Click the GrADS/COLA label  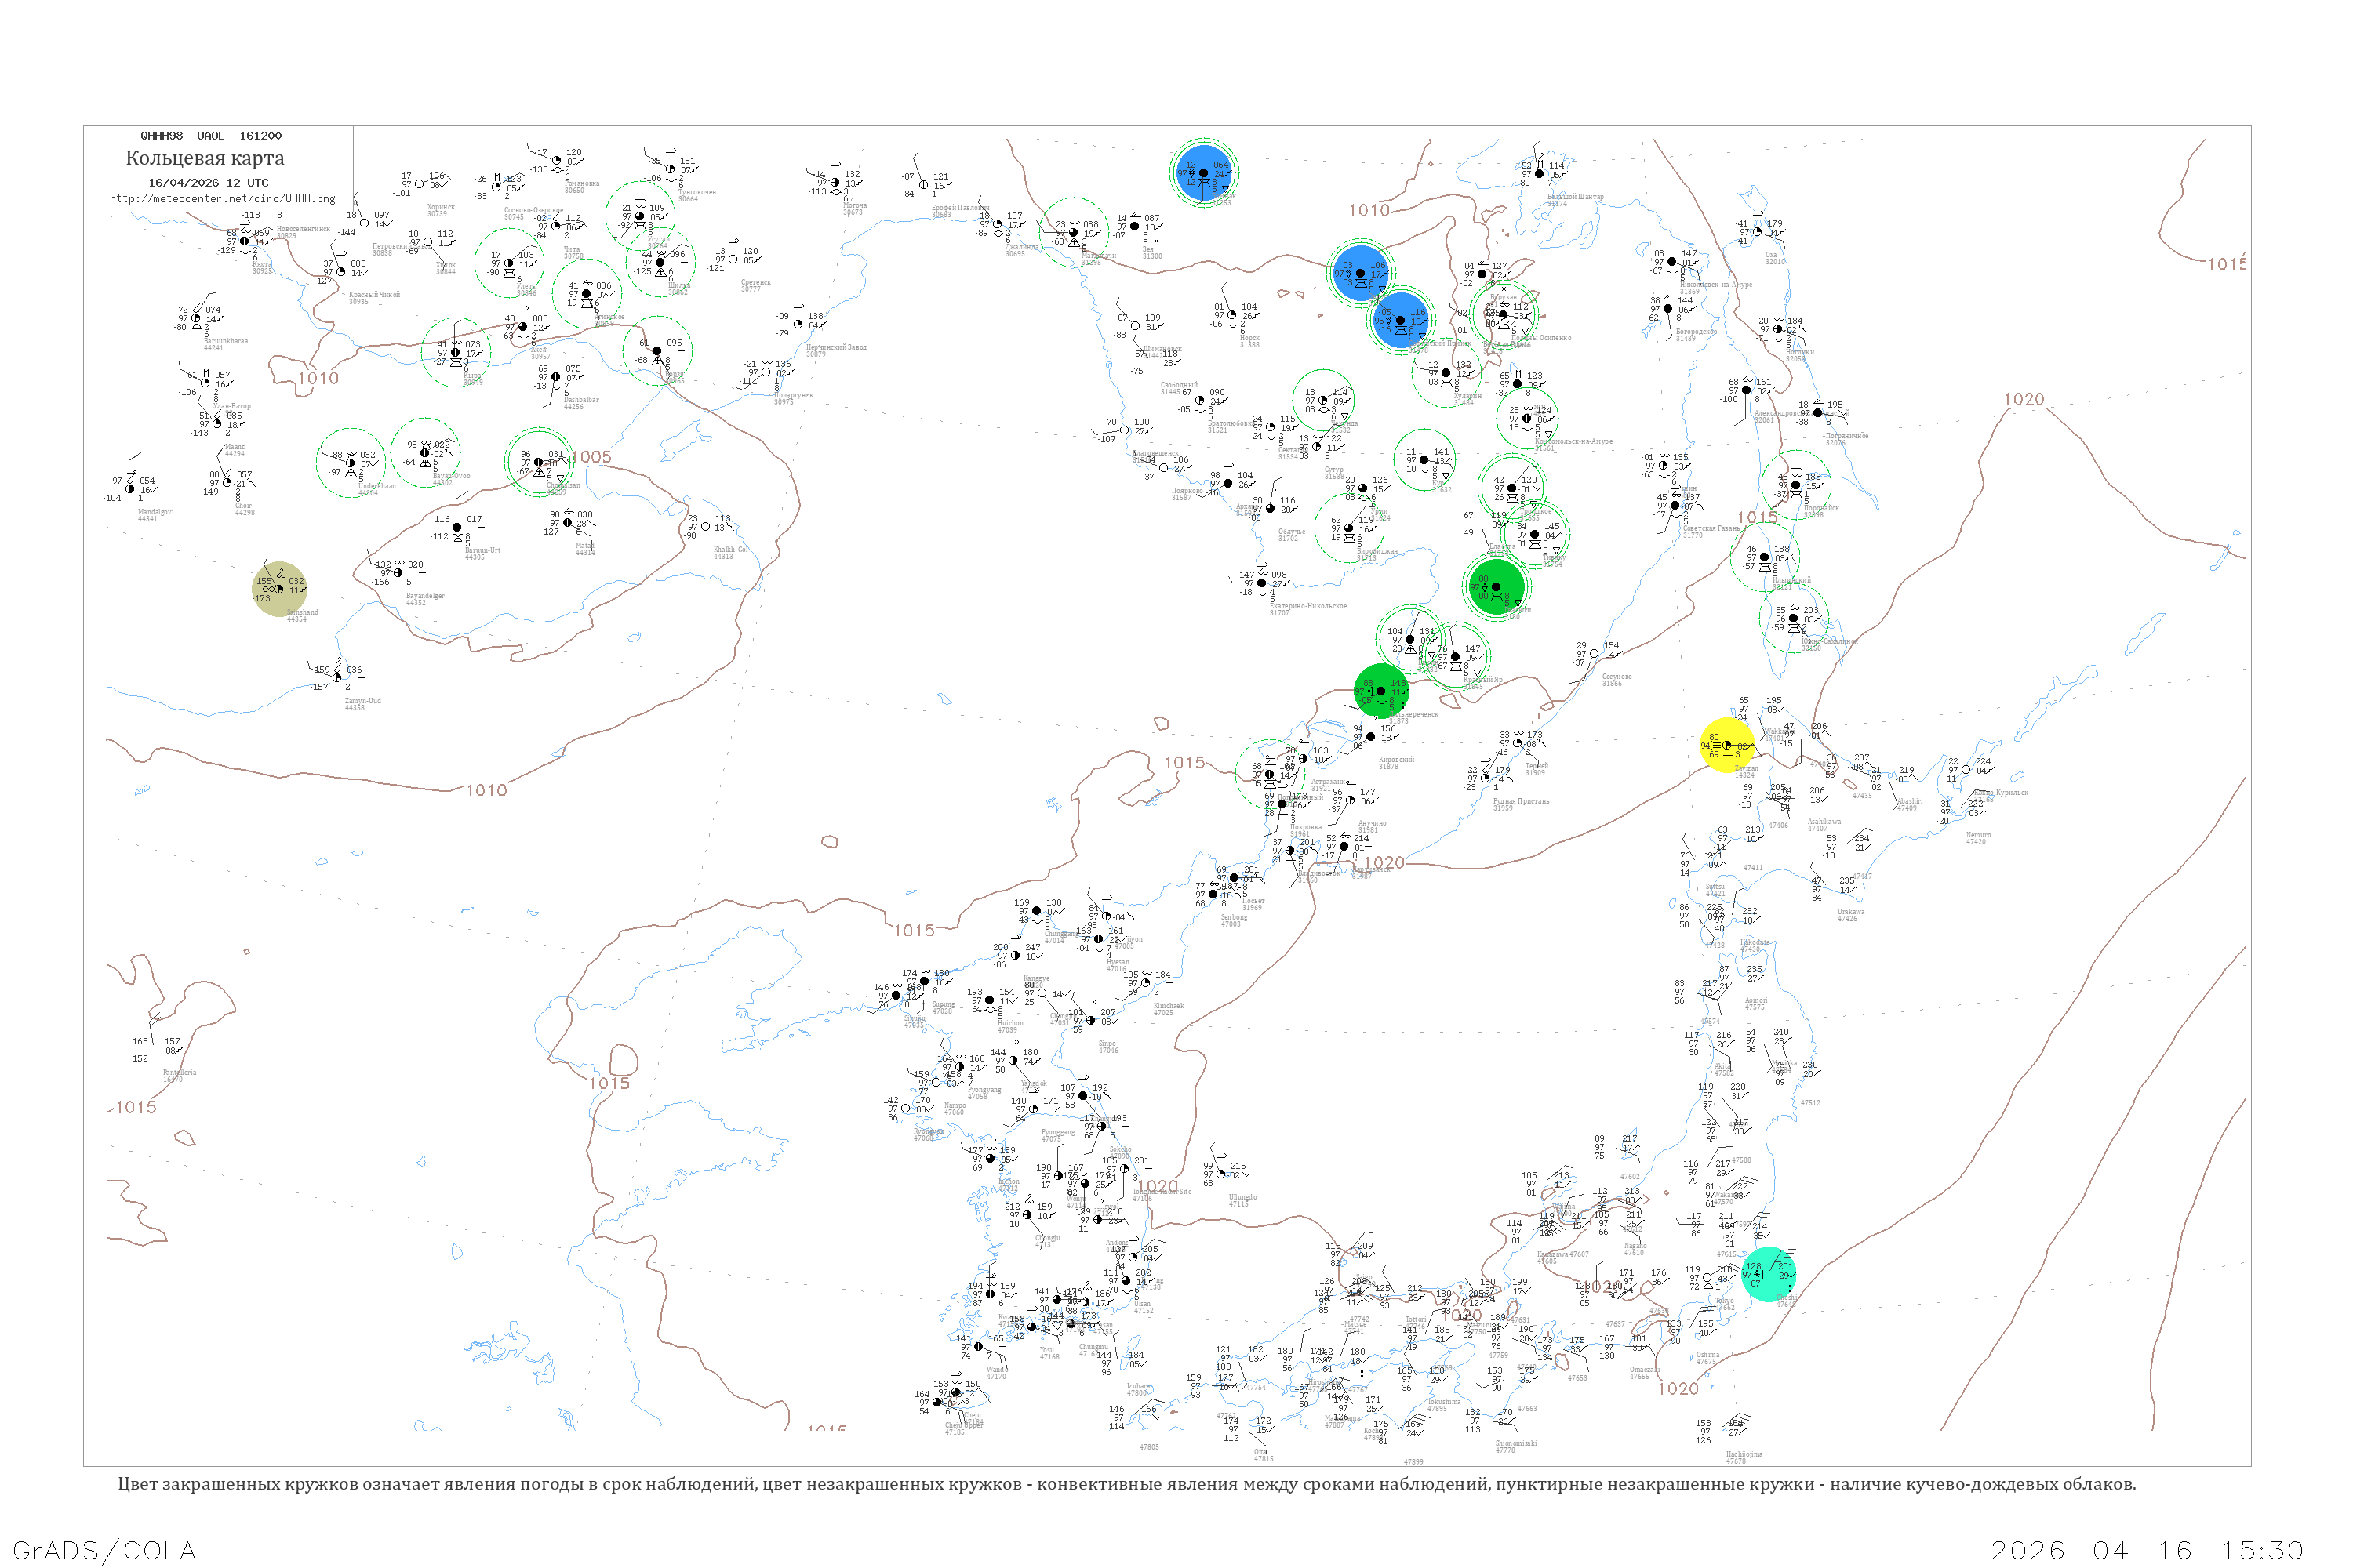[x=104, y=1550]
